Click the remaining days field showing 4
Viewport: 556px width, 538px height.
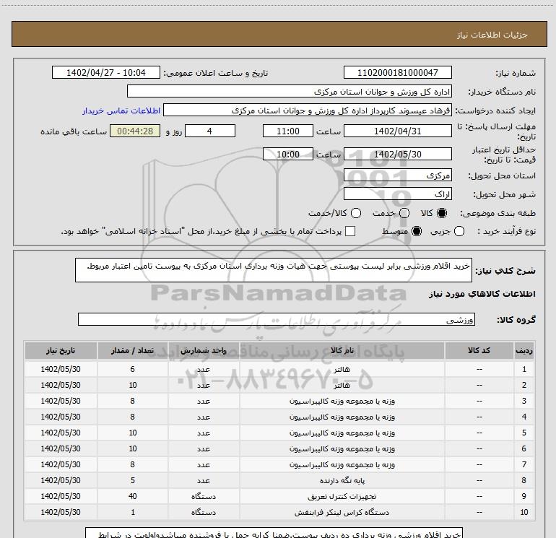coord(210,131)
